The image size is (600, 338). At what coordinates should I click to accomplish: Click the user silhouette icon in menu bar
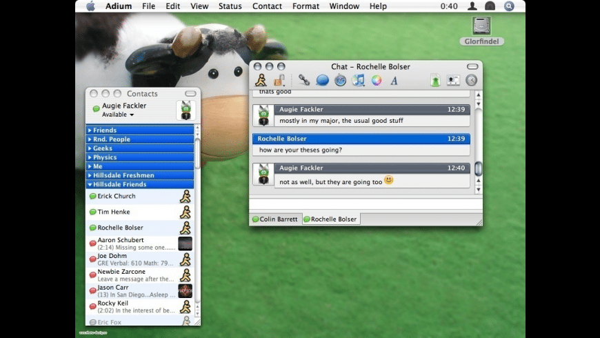[x=472, y=6]
